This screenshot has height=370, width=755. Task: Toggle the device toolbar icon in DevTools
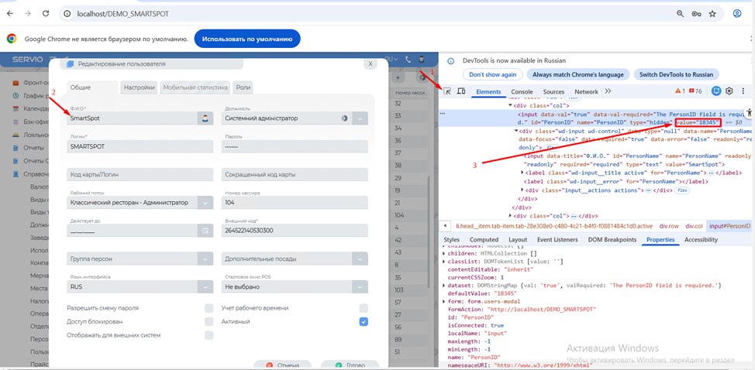pyautogui.click(x=461, y=91)
